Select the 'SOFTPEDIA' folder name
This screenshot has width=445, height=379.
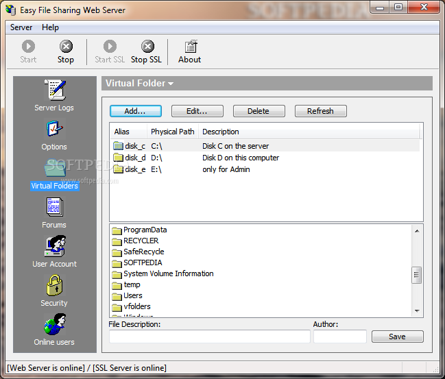click(x=143, y=262)
